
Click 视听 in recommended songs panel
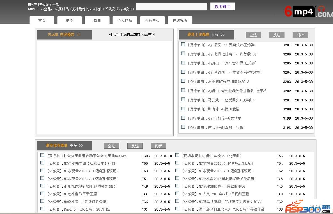[158, 146]
